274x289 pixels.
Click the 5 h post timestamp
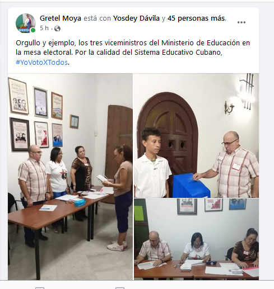click(x=44, y=28)
